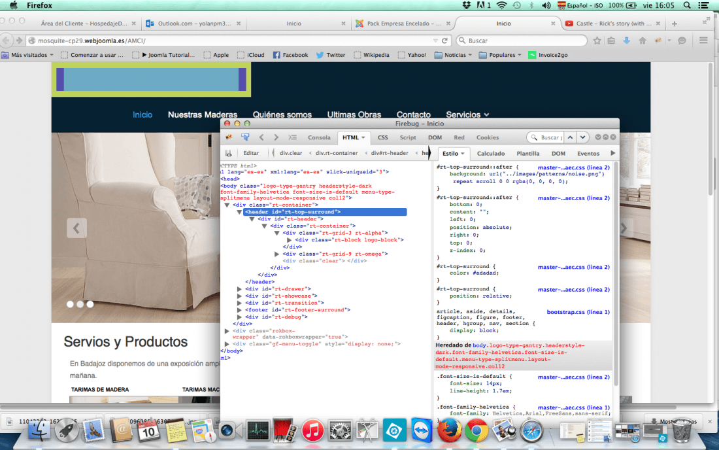Go to Firefox home page icon
This screenshot has width=719, height=450.
click(x=643, y=41)
